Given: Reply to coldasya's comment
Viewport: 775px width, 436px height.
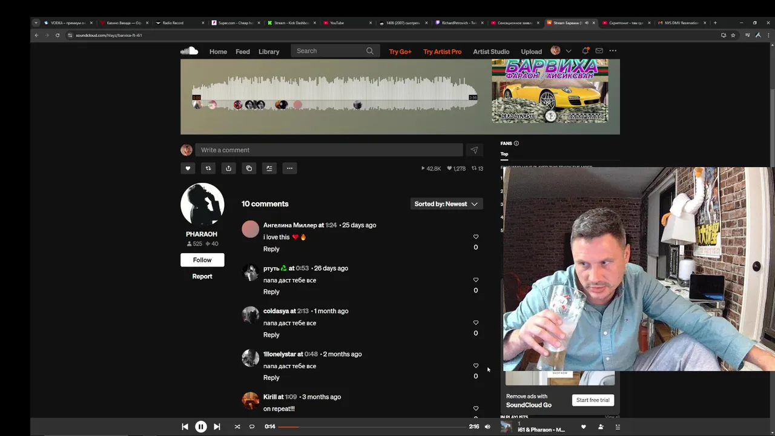Looking at the screenshot, I should click(x=271, y=334).
